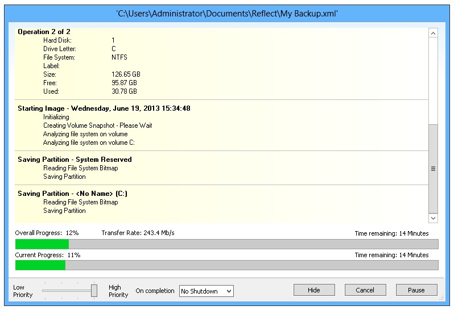Click the window title 'My Backup.xml' path
This screenshot has width=454, height=310.
coord(226,14)
